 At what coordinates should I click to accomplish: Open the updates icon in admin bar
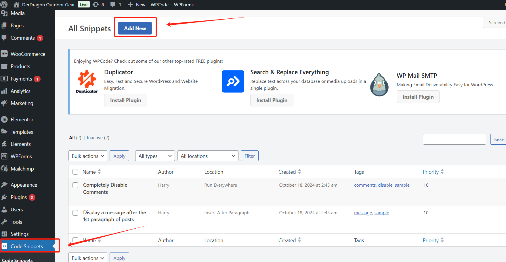pos(96,5)
